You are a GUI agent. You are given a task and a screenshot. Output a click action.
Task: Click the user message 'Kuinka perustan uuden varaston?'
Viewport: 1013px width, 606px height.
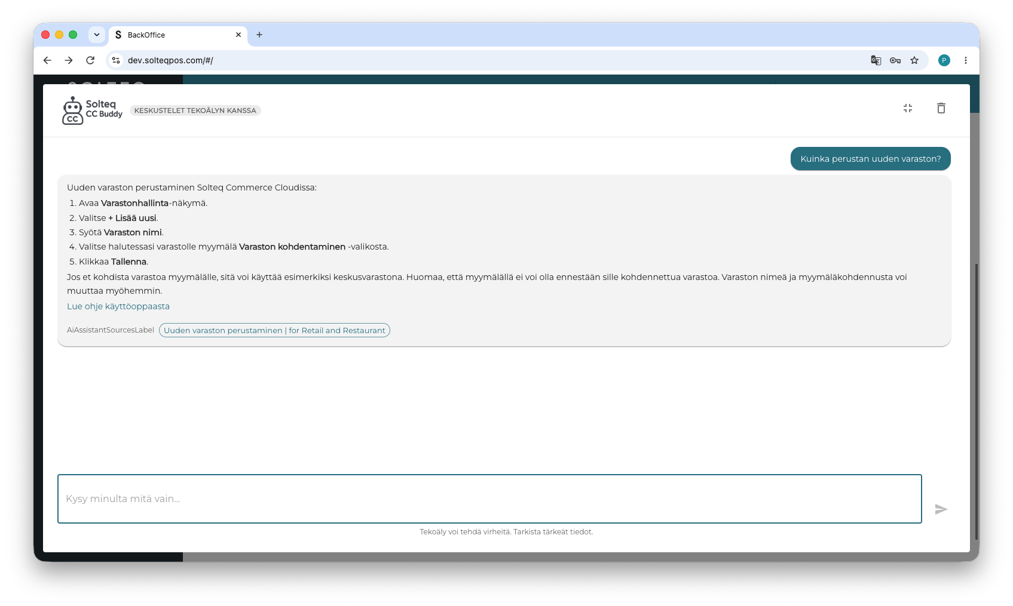point(871,159)
